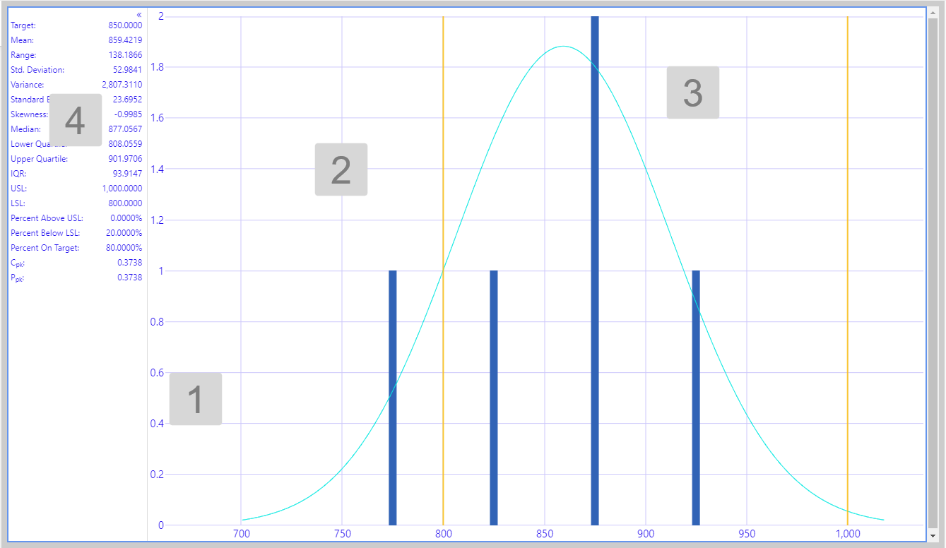Screen dimensions: 946x548
Task: Click the Percent Below LSL label
Action: (x=45, y=233)
